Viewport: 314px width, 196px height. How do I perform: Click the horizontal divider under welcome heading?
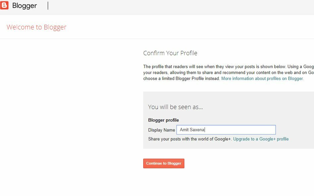(x=157, y=39)
